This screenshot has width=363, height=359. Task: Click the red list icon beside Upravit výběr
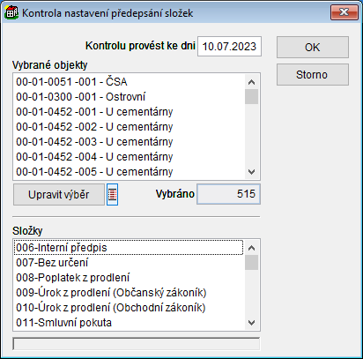(112, 194)
